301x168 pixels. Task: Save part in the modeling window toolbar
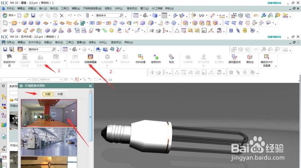pyautogui.click(x=33, y=15)
